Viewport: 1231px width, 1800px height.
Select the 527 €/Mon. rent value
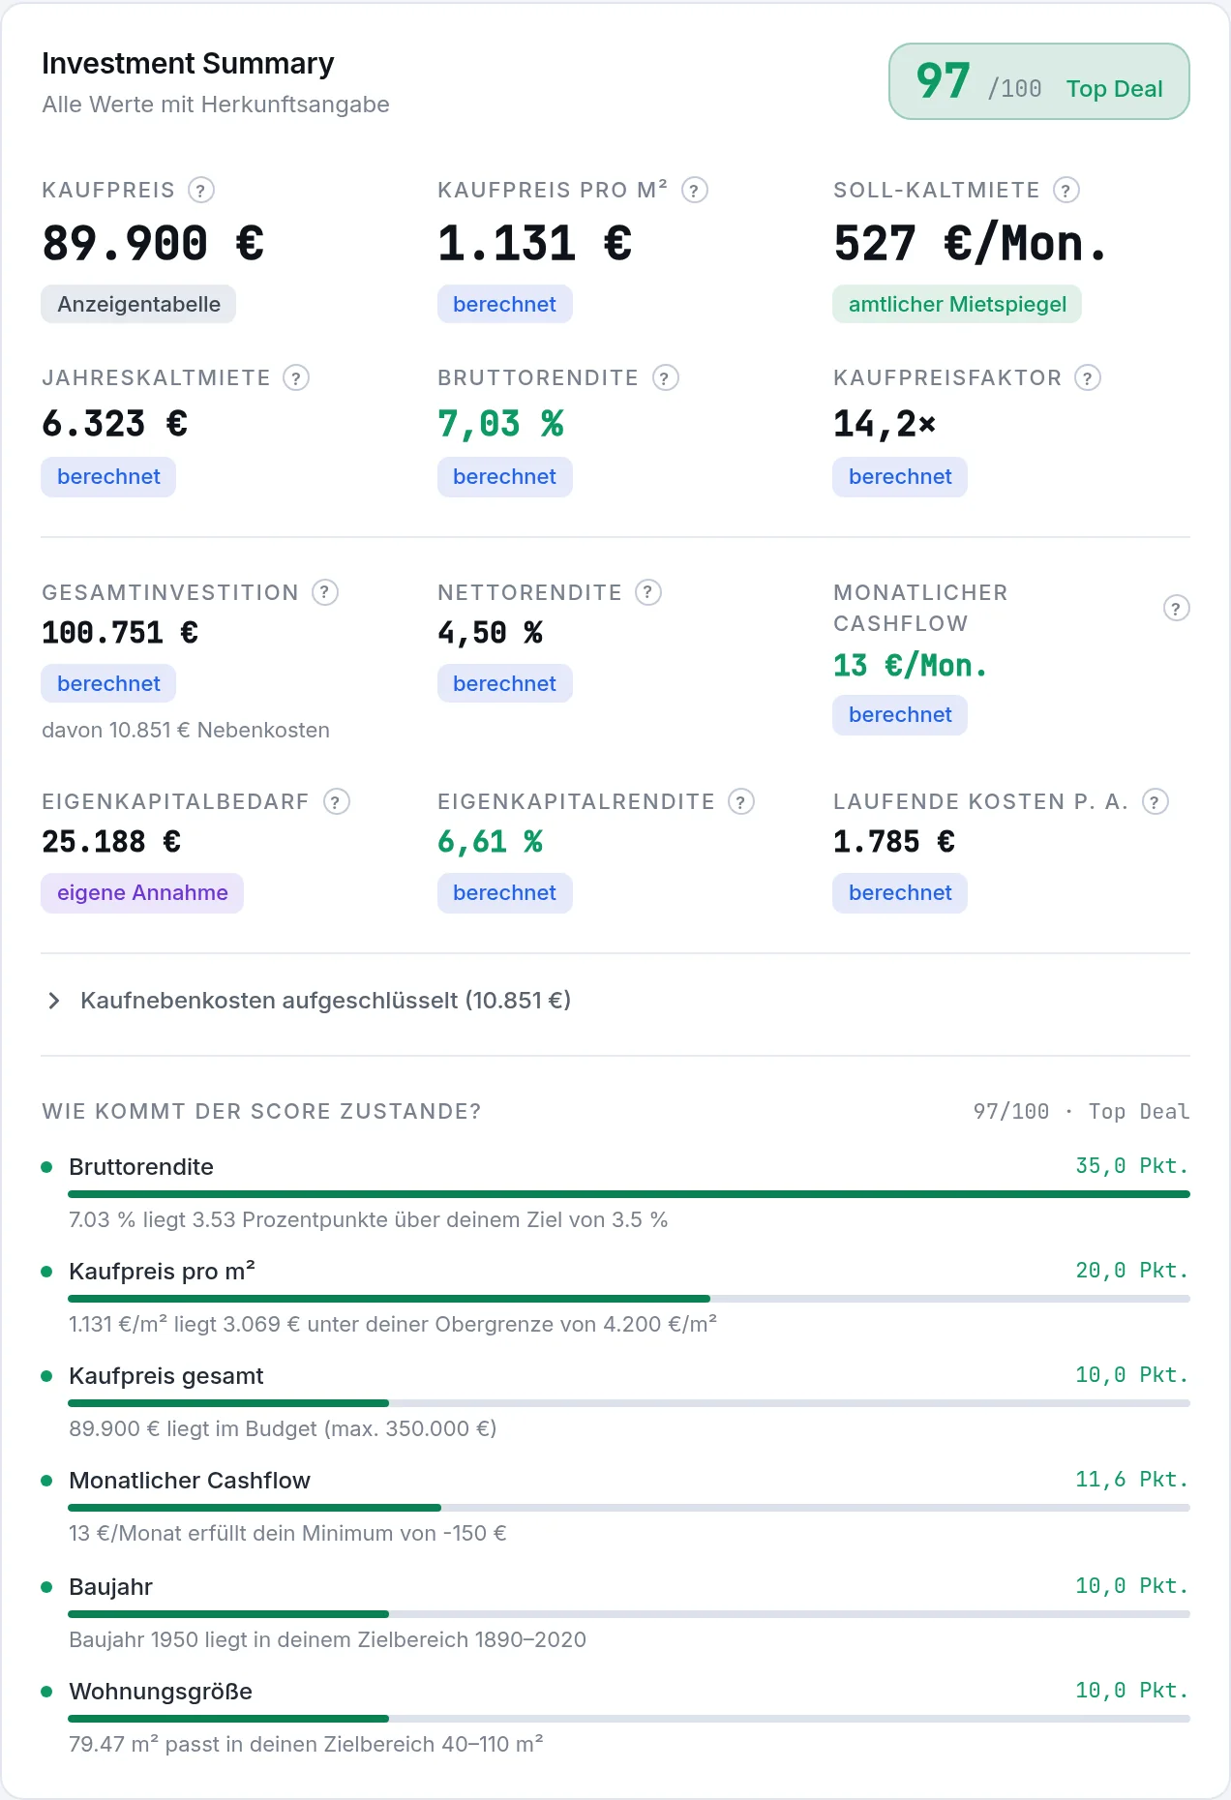coord(971,243)
